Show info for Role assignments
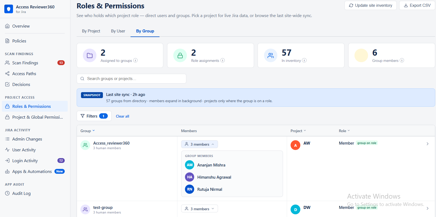 (223, 61)
